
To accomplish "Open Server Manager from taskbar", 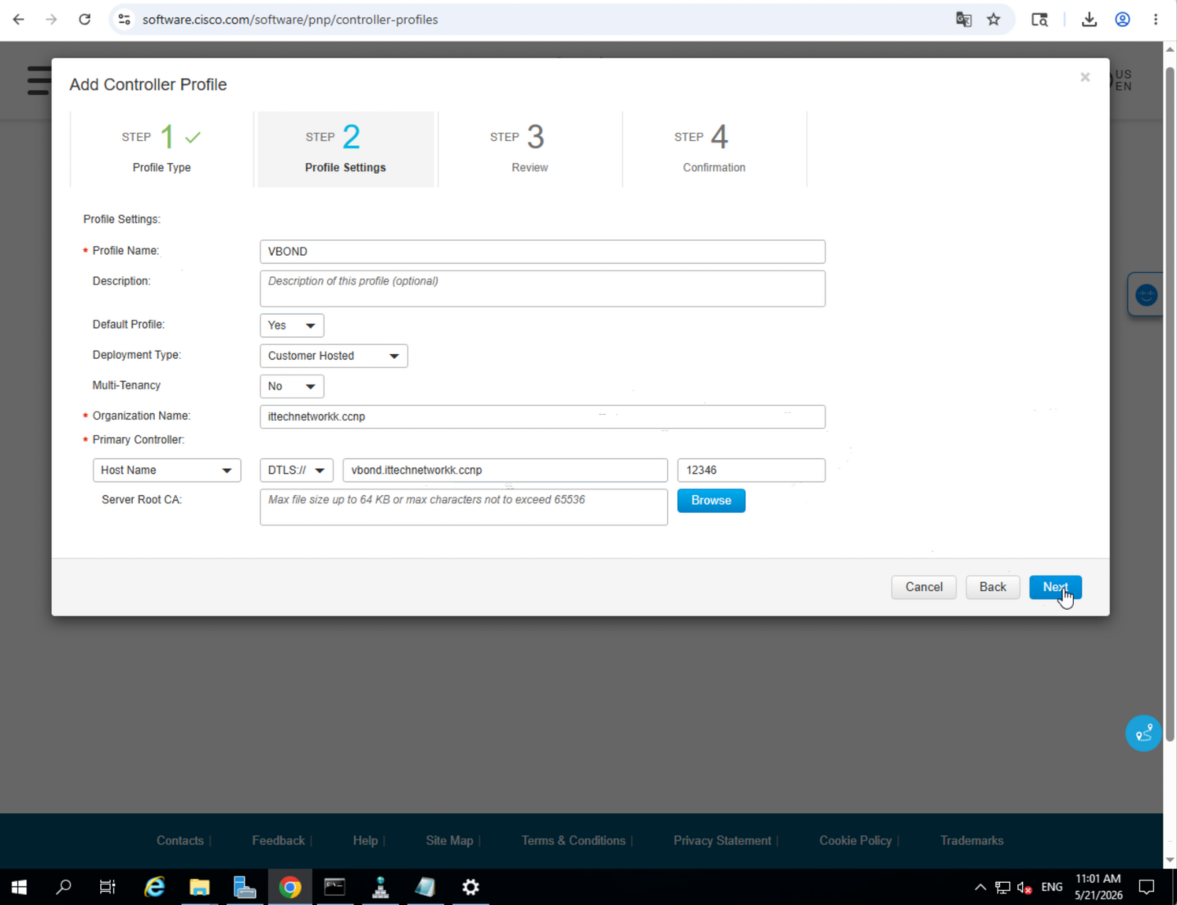I will click(x=244, y=887).
